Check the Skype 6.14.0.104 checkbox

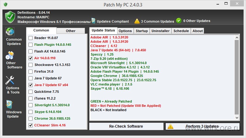(31, 112)
